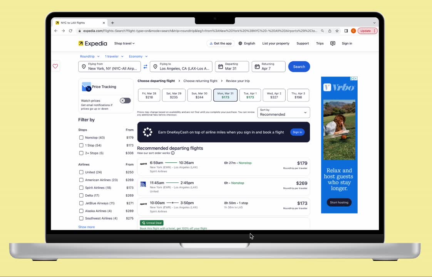Click Sign in in the page header
This screenshot has height=277, width=432.
click(347, 43)
